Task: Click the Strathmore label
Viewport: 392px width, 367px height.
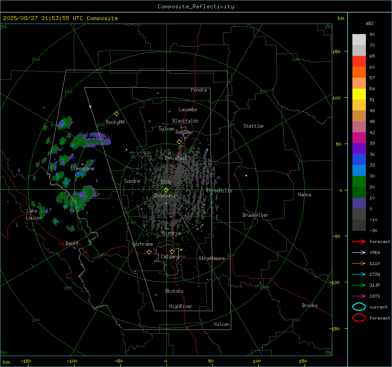Action: (x=212, y=258)
